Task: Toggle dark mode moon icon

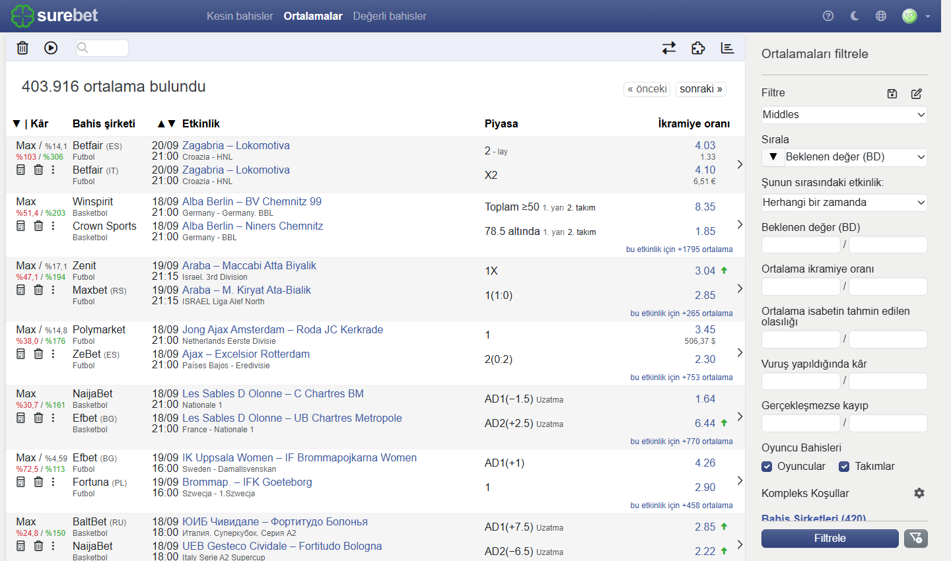Action: coord(855,16)
